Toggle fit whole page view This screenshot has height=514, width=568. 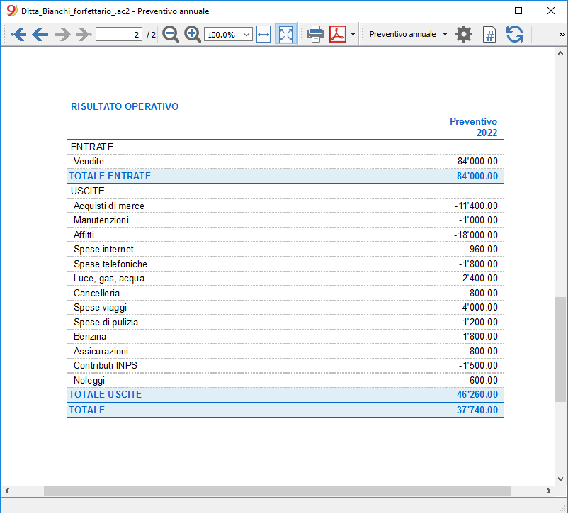[286, 35]
